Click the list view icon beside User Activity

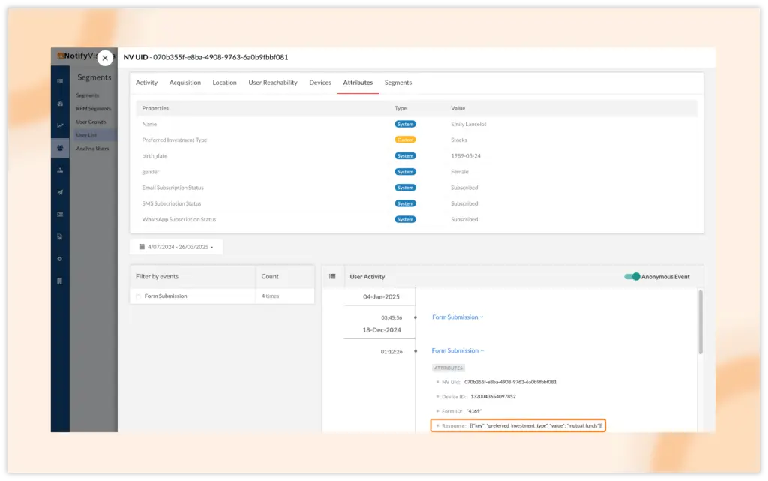[332, 277]
